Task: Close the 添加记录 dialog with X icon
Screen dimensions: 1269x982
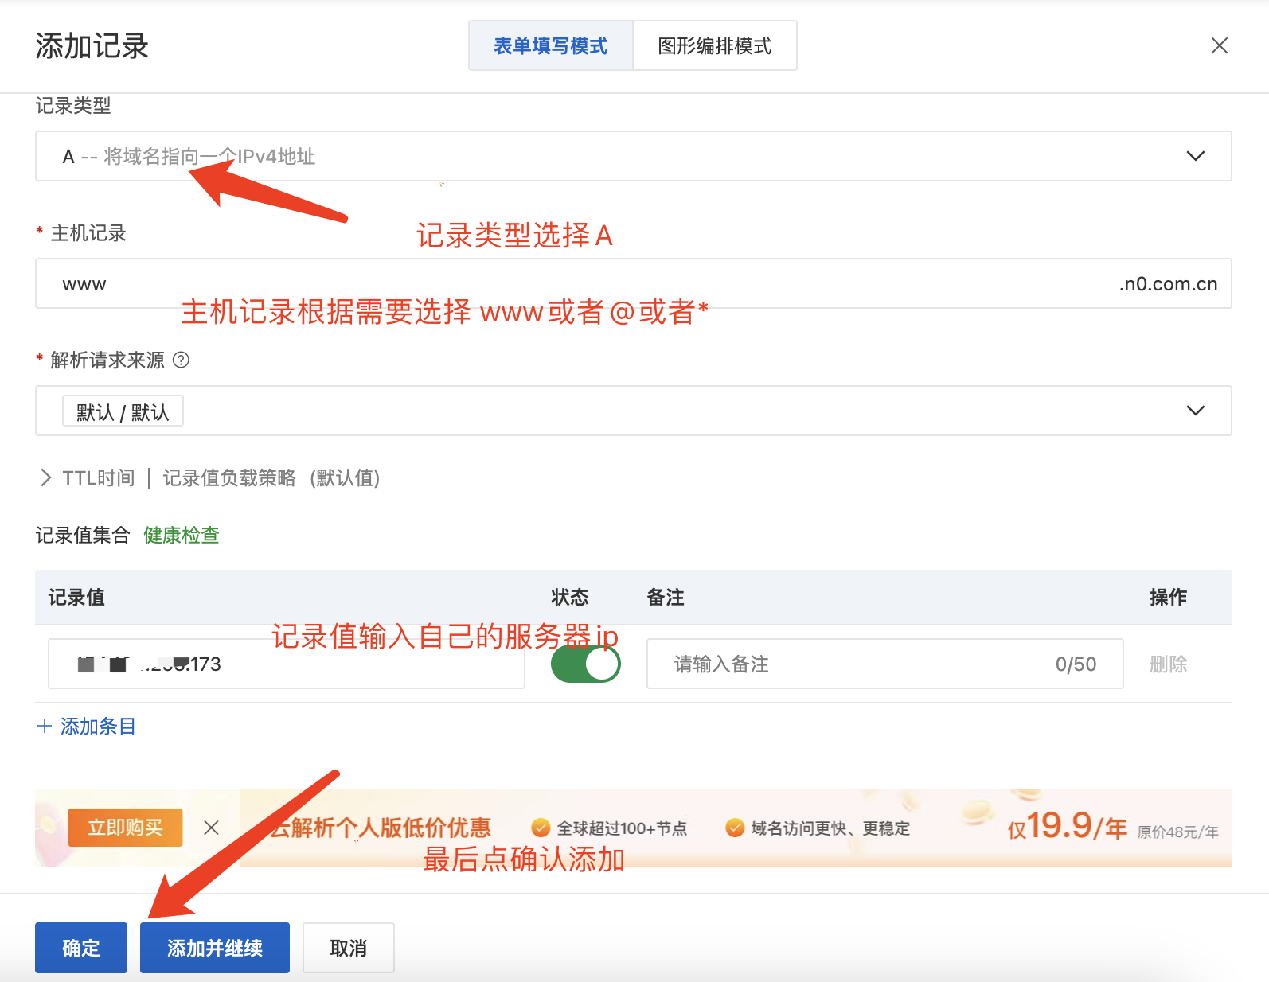Action: coord(1219,46)
